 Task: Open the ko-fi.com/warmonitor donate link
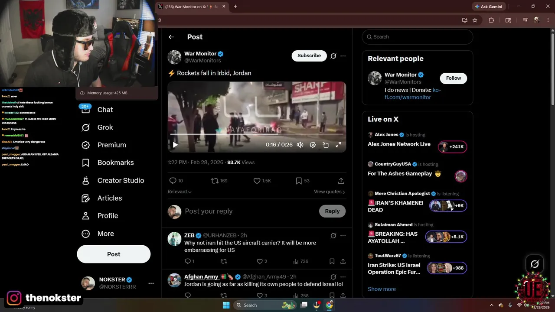tap(413, 94)
